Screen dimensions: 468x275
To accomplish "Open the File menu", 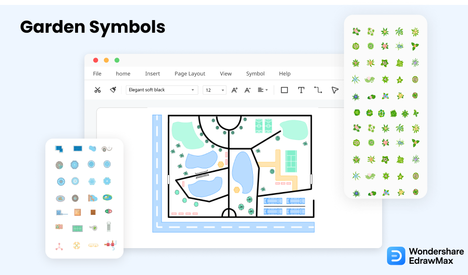I will [x=97, y=74].
